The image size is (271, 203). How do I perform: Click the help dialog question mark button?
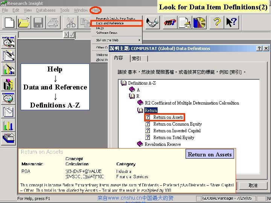[x=259, y=48]
